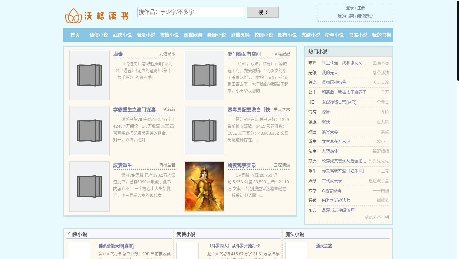Click author name 云深情浅
The height and width of the screenshot is (259, 460).
tap(282, 165)
